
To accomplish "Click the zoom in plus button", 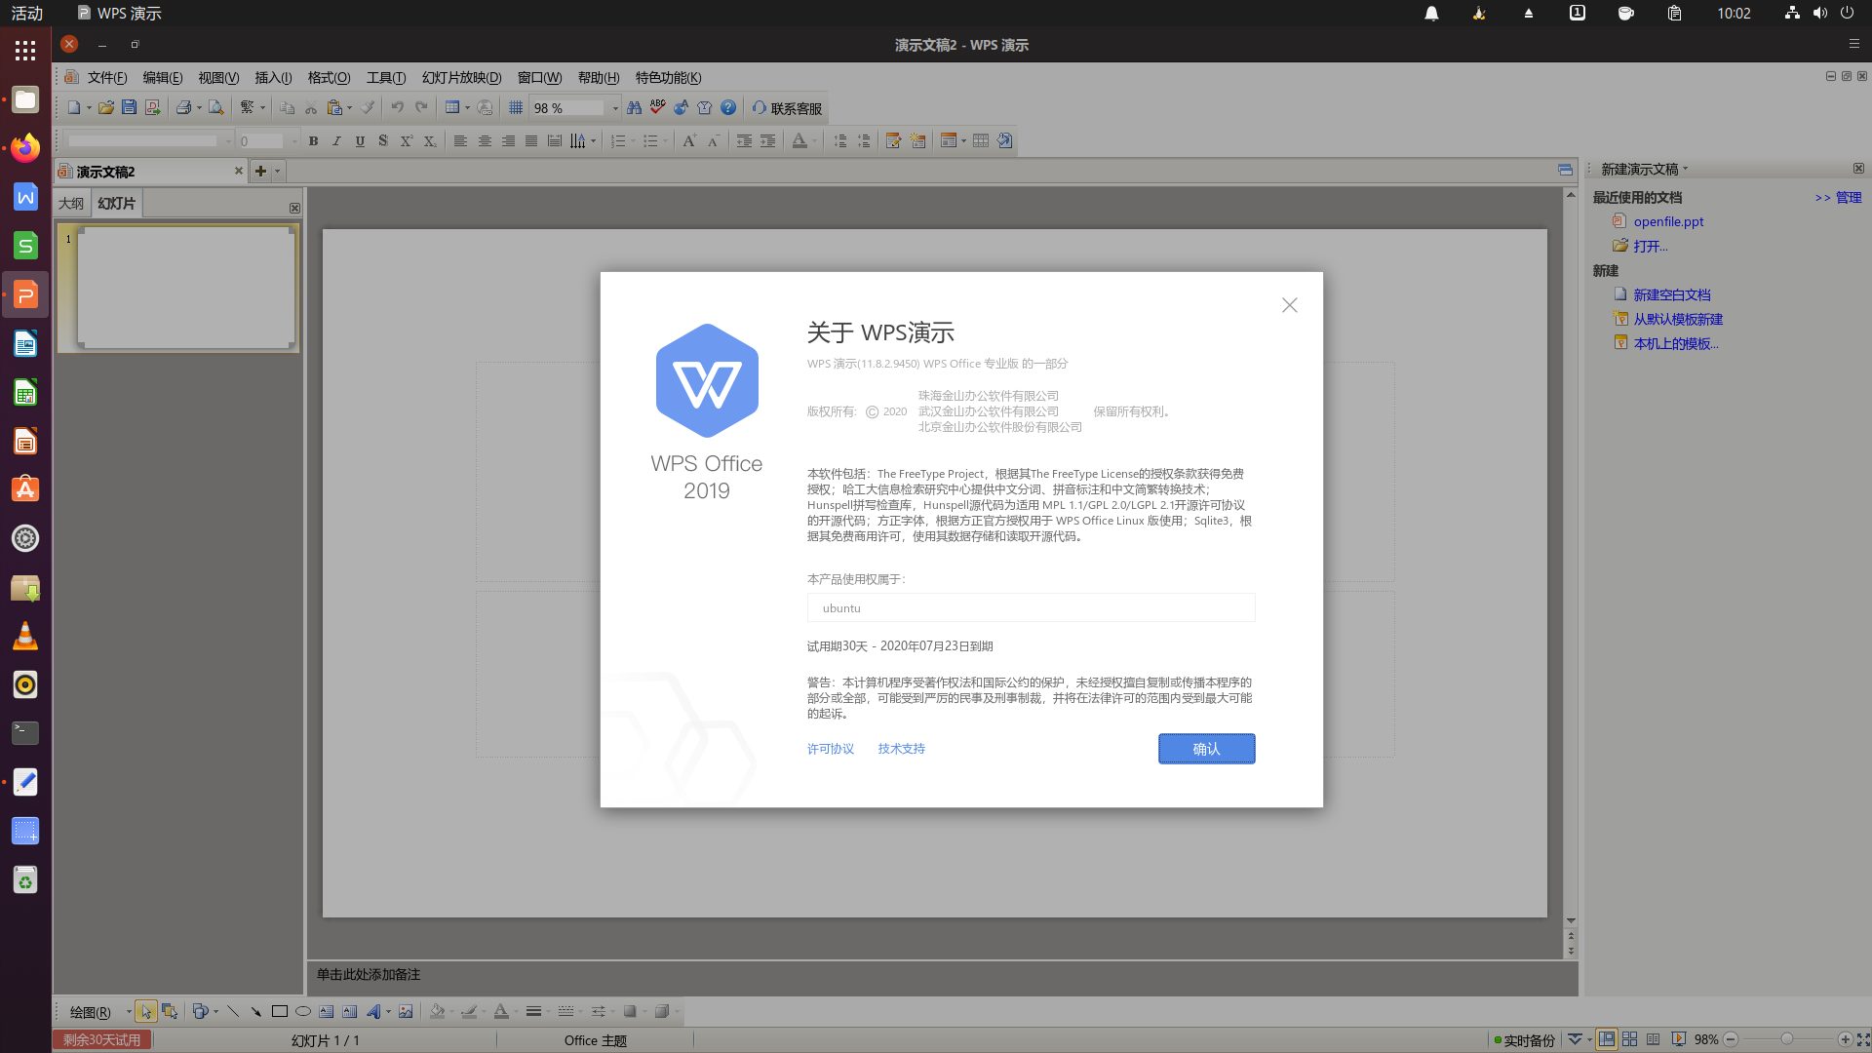I will (x=1845, y=1039).
